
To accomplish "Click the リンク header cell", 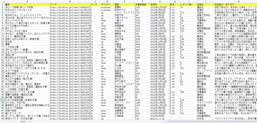I will coord(70,4).
